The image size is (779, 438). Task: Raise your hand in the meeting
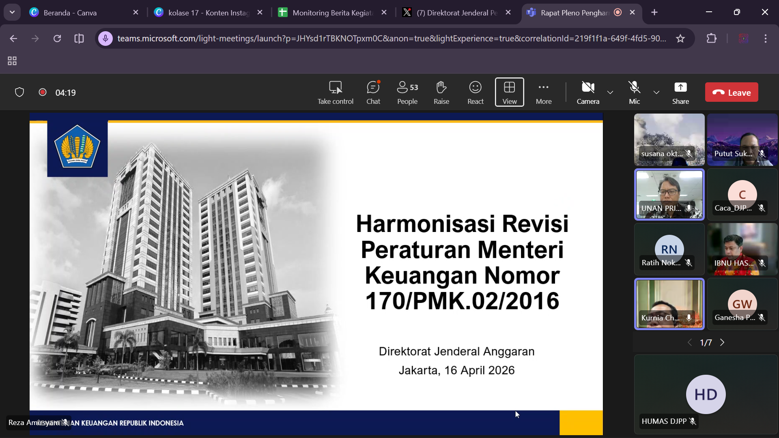(x=441, y=92)
